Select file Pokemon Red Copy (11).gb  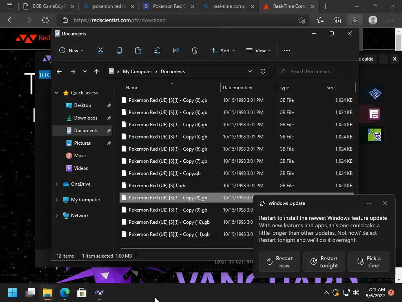(x=186, y=234)
